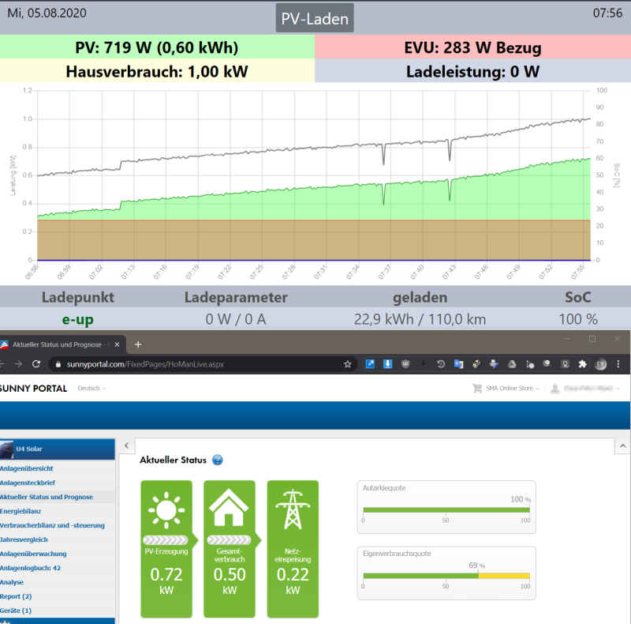Click the U4 Solar plant header
The image size is (631, 624).
coord(57,449)
